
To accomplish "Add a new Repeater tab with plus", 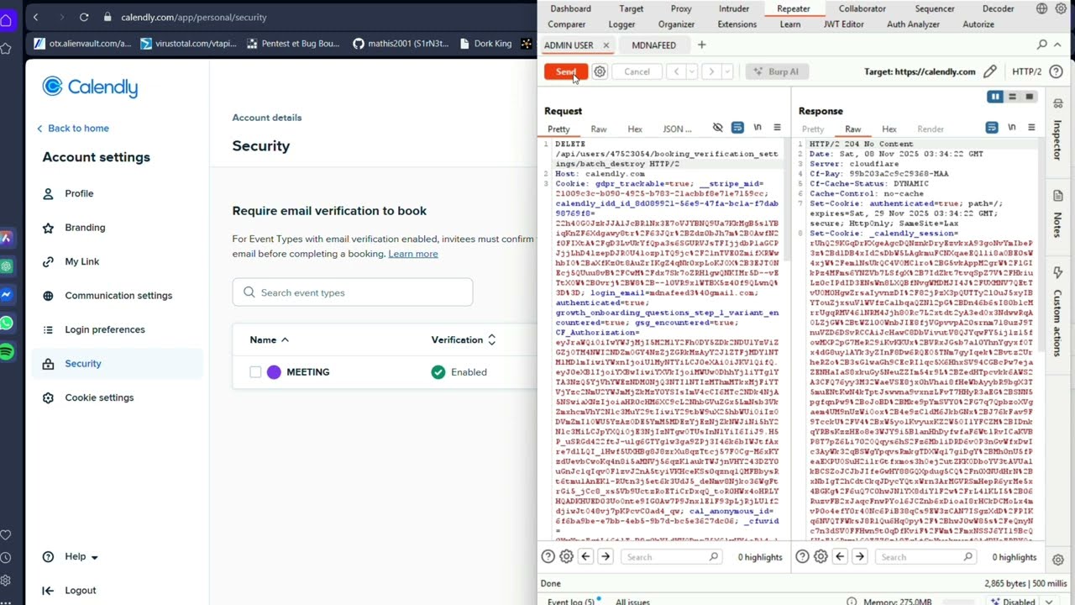I will click(701, 45).
